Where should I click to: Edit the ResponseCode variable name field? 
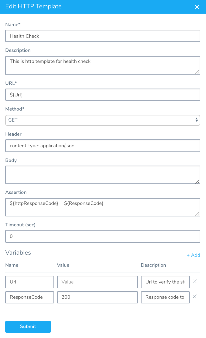click(x=30, y=297)
